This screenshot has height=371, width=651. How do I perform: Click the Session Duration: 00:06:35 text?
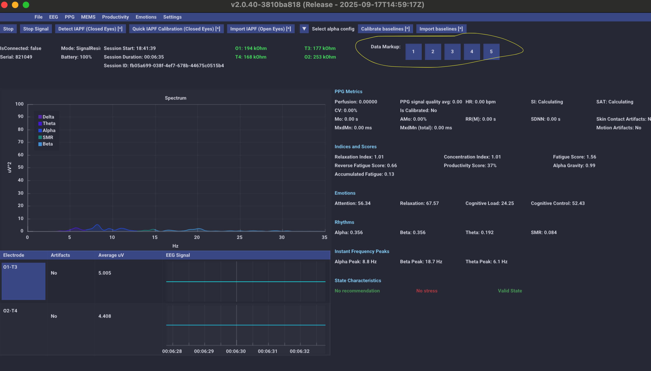(x=134, y=57)
